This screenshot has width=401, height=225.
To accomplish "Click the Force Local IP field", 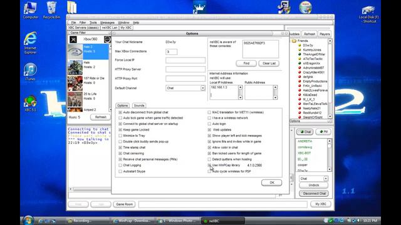I will tap(185, 60).
